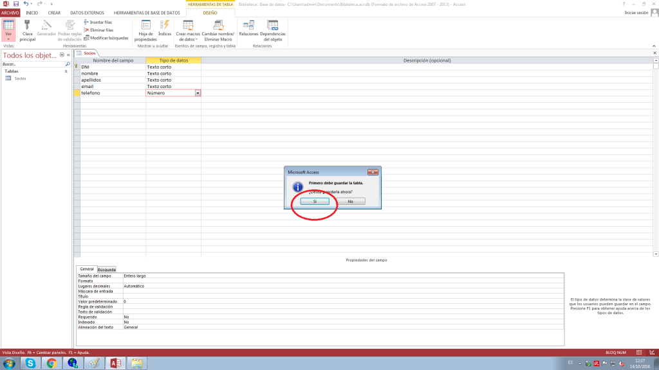659x370 pixels.
Task: Expand Crear macros de datos dropdown
Action: pyautogui.click(x=187, y=39)
